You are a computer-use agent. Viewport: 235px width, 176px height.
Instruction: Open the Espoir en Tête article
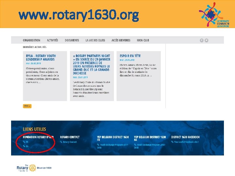point(130,56)
